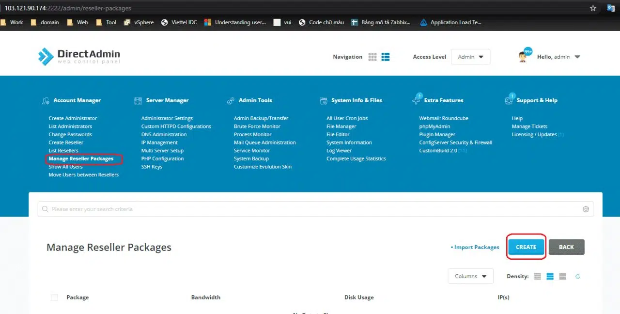This screenshot has width=620, height=314.
Task: Click Admin Tools section icon
Action: coord(231,101)
